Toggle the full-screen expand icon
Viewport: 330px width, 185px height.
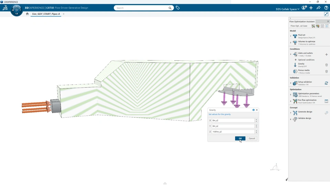click(x=326, y=14)
